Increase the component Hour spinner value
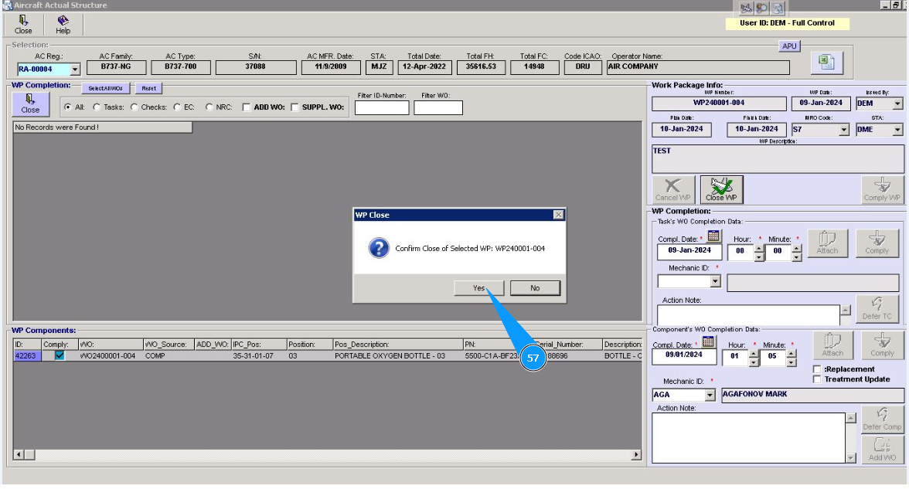The height and width of the screenshot is (489, 909). (754, 354)
